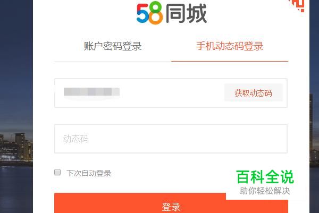This screenshot has height=213, width=319.
Task: Click the lit city buildings in the left background
Action: click(x=16, y=147)
